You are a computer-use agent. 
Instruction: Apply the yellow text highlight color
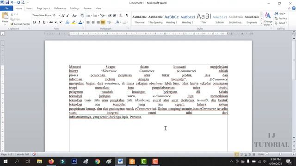[x=74, y=22]
